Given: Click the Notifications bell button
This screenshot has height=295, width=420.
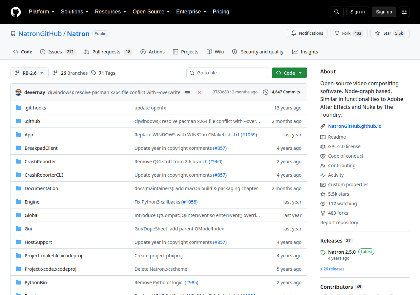Looking at the screenshot, I should (307, 33).
